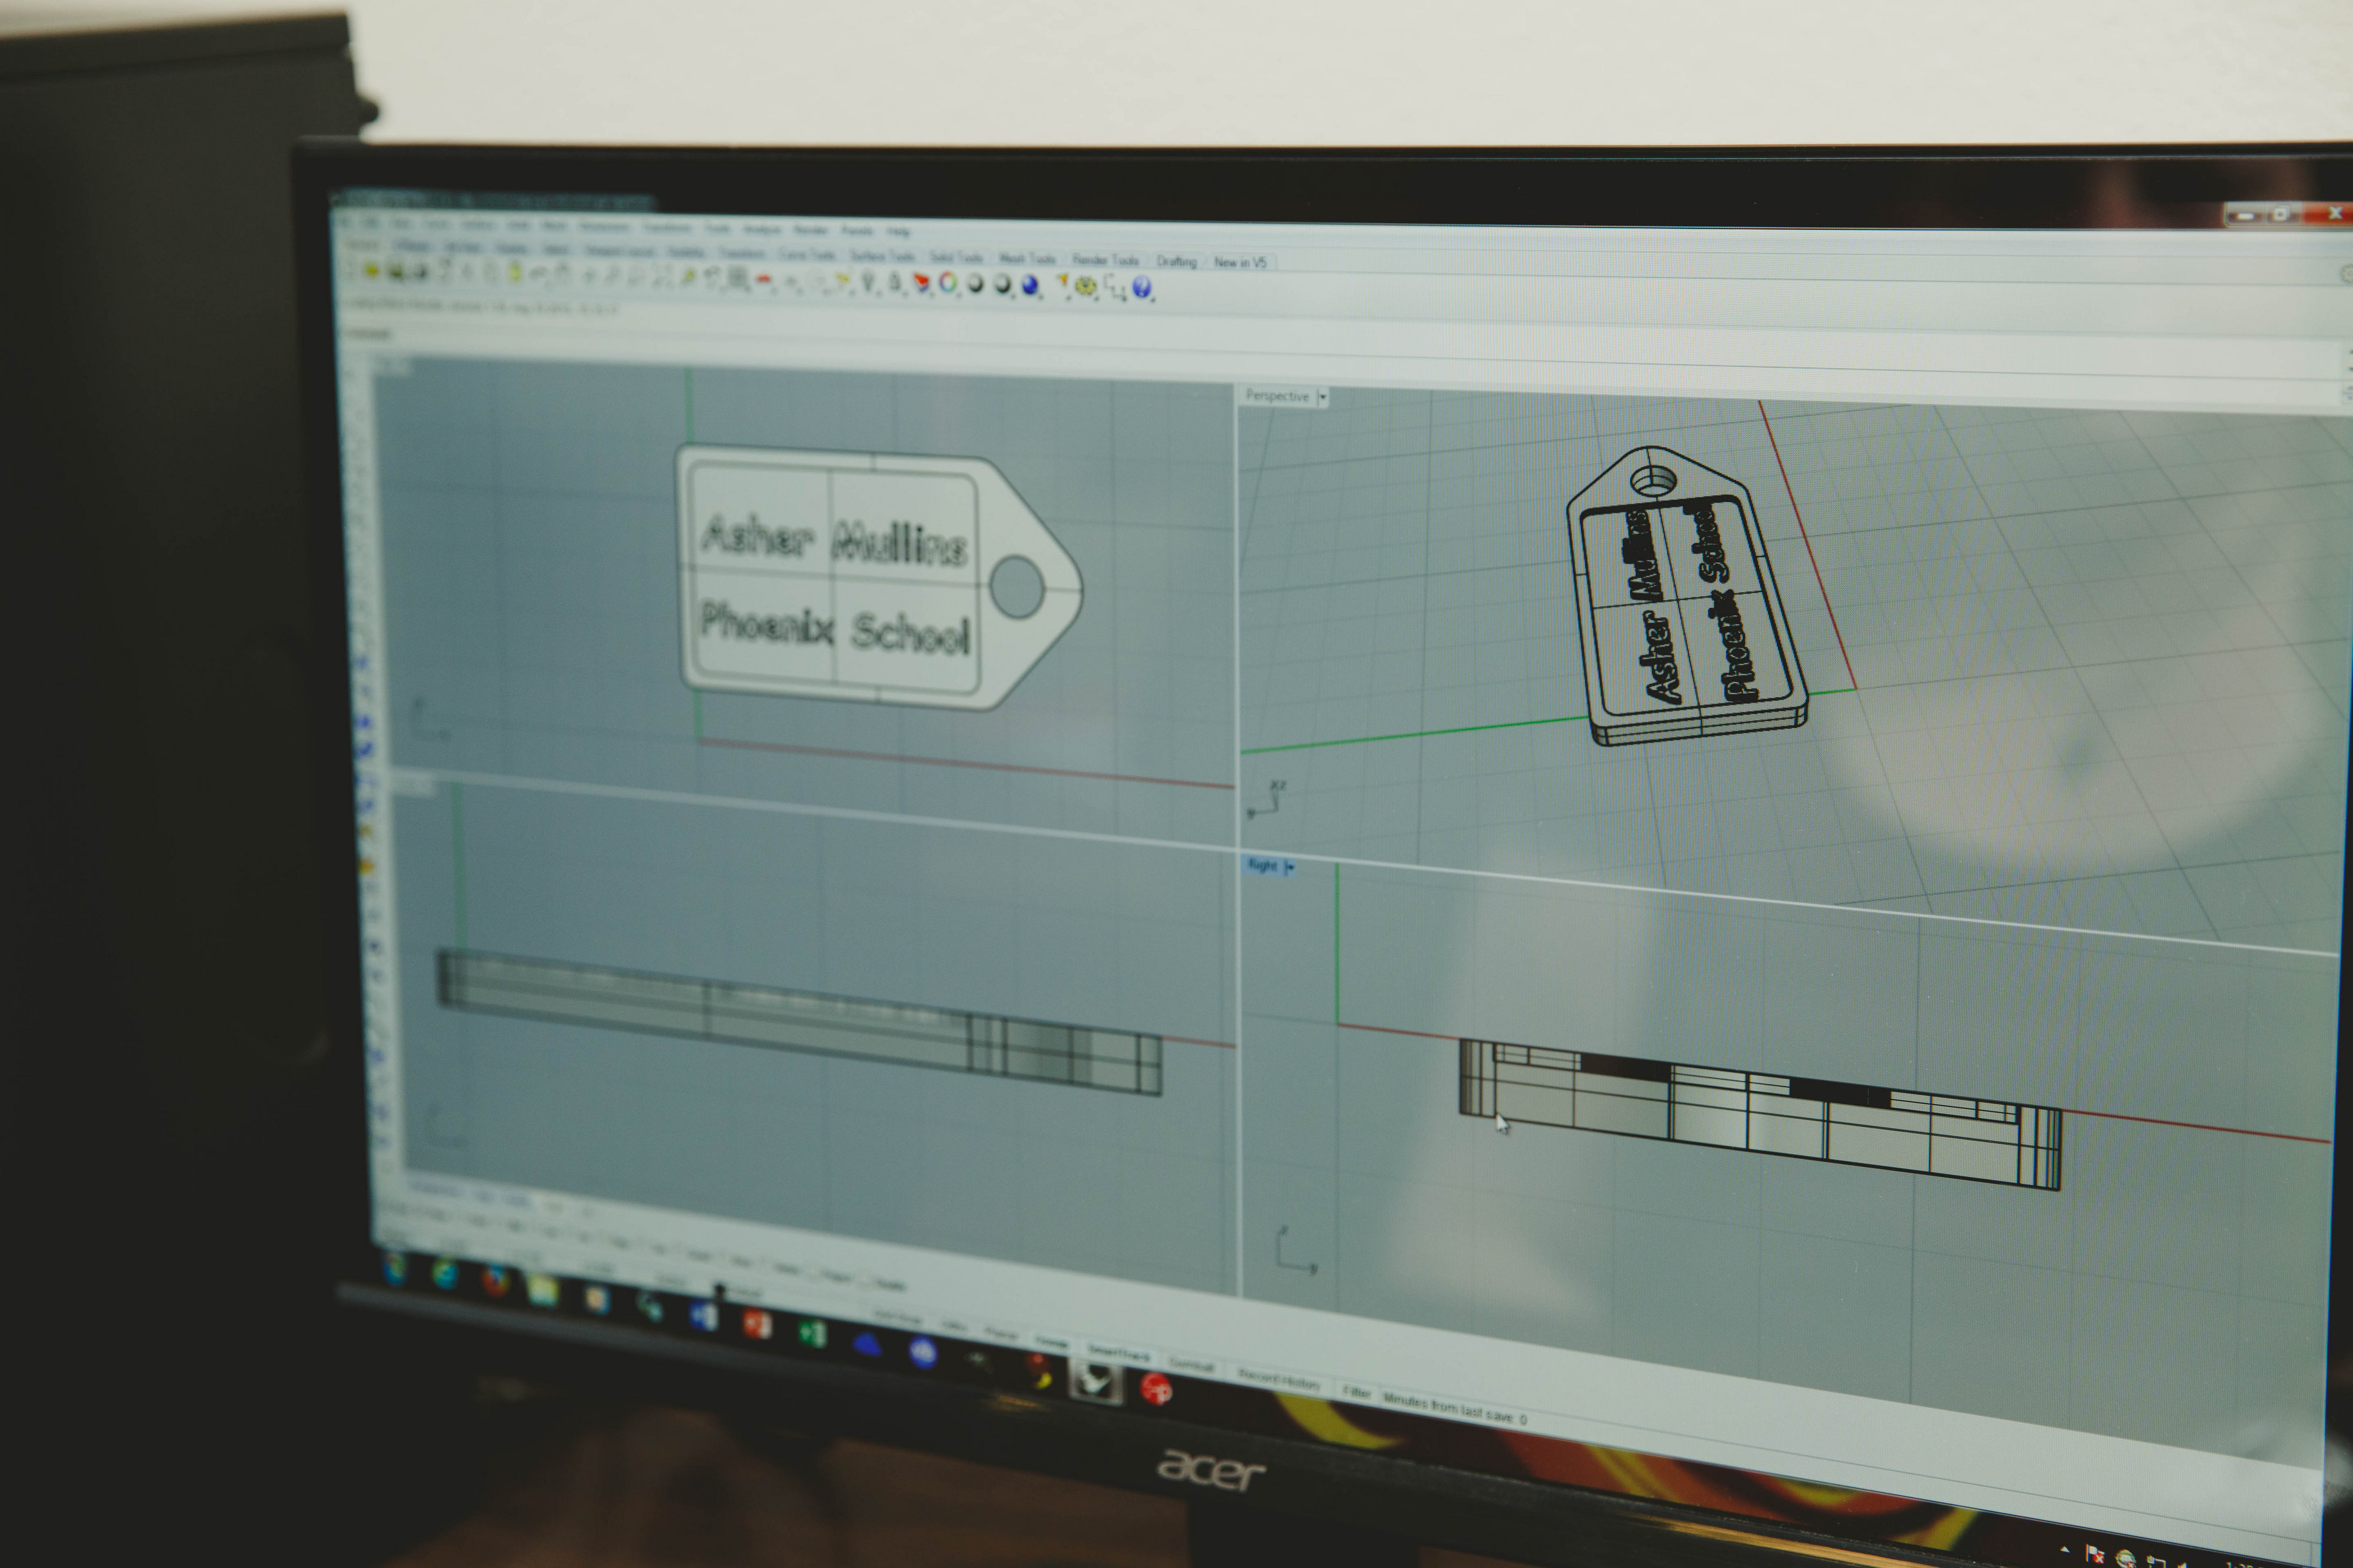The width and height of the screenshot is (2353, 1568).
Task: Open the color wheel Object Properties icon
Action: click(948, 284)
